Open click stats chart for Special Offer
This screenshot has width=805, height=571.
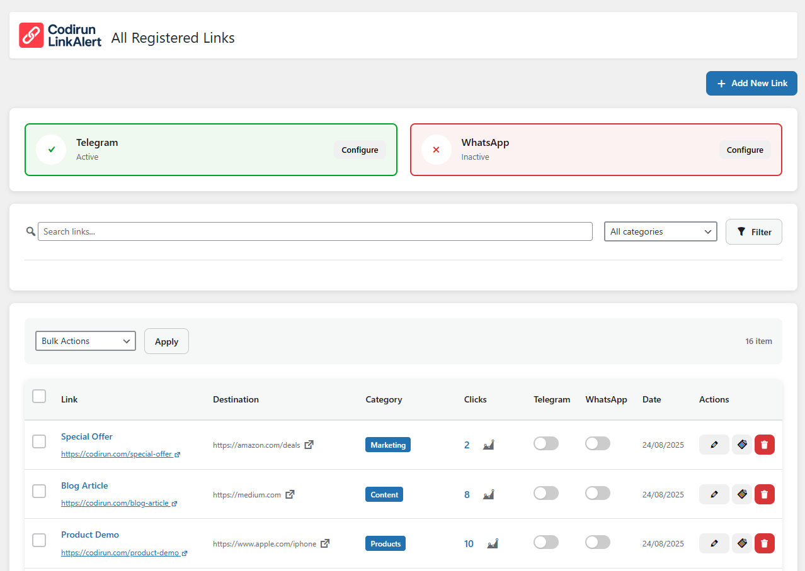(488, 445)
